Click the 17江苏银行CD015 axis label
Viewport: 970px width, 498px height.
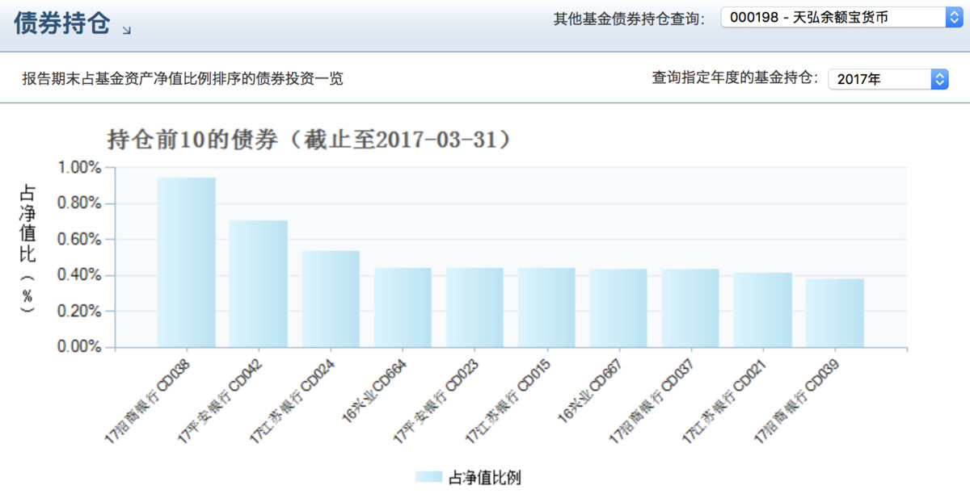507,403
